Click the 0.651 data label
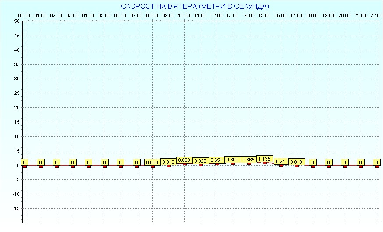This screenshot has width=383, height=232. pyautogui.click(x=216, y=160)
